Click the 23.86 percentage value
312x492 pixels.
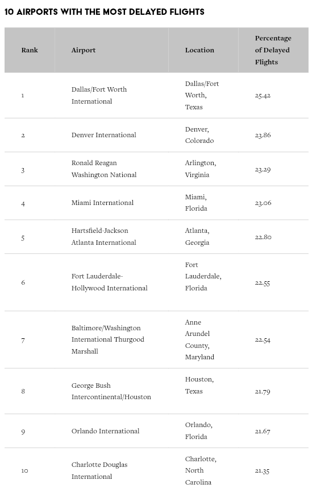point(263,135)
